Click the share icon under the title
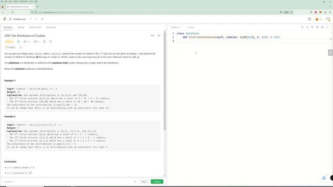The image size is (333, 187). [x=50, y=42]
